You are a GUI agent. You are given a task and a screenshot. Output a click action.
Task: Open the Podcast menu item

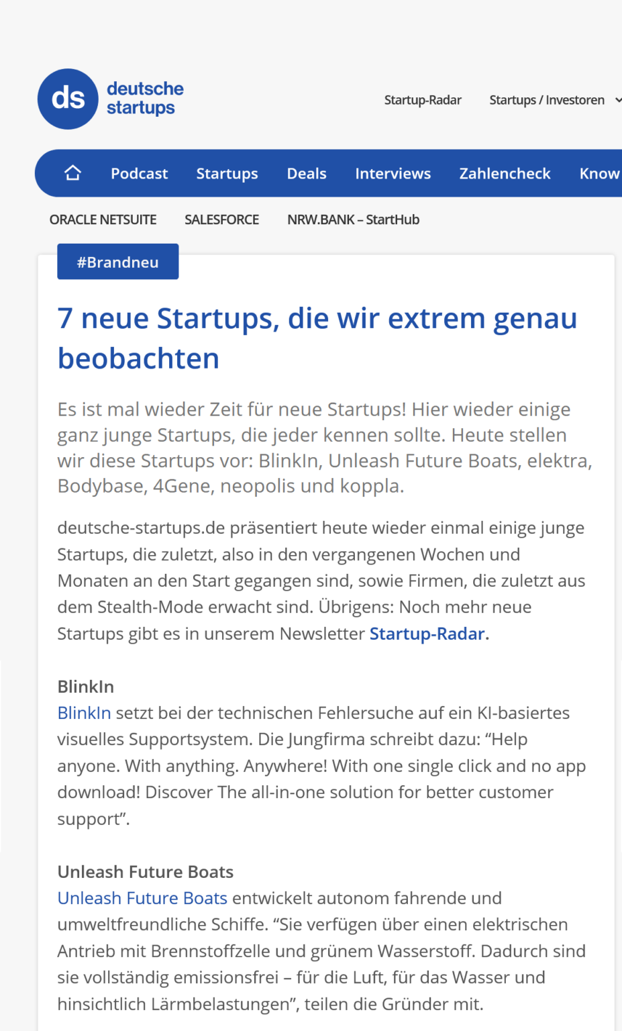[x=139, y=173]
